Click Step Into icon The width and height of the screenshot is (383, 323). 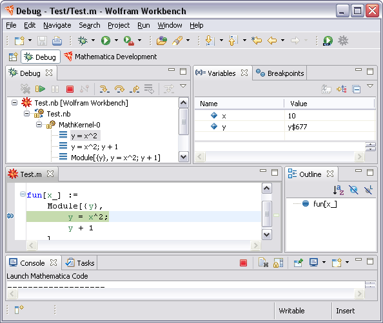[104, 89]
